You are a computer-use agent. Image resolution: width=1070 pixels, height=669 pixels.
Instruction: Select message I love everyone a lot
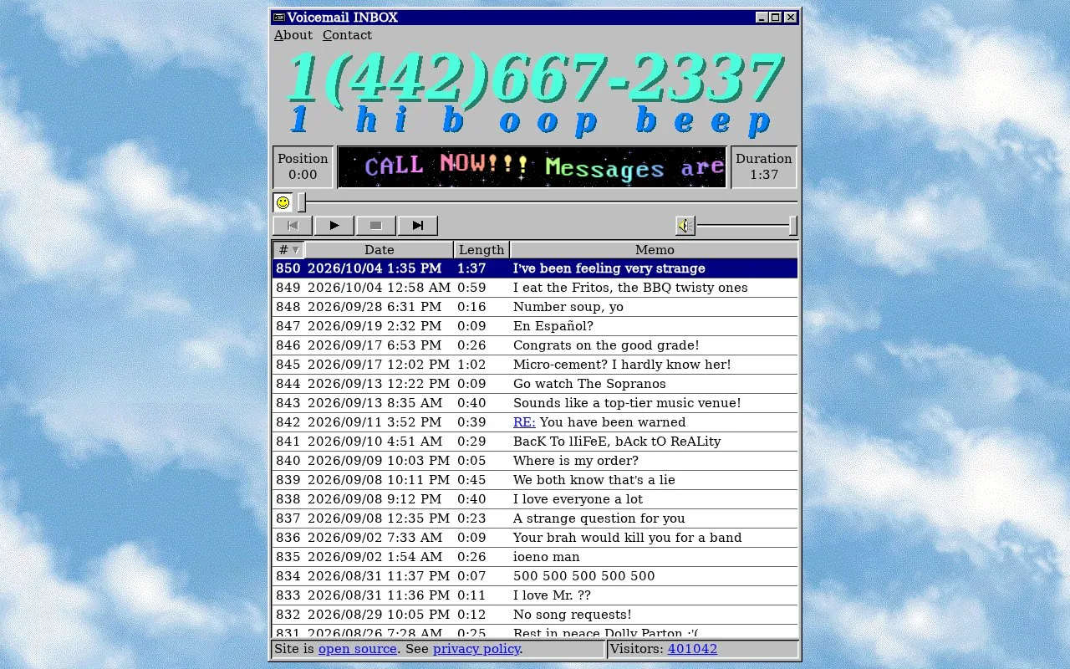pyautogui.click(x=535, y=499)
